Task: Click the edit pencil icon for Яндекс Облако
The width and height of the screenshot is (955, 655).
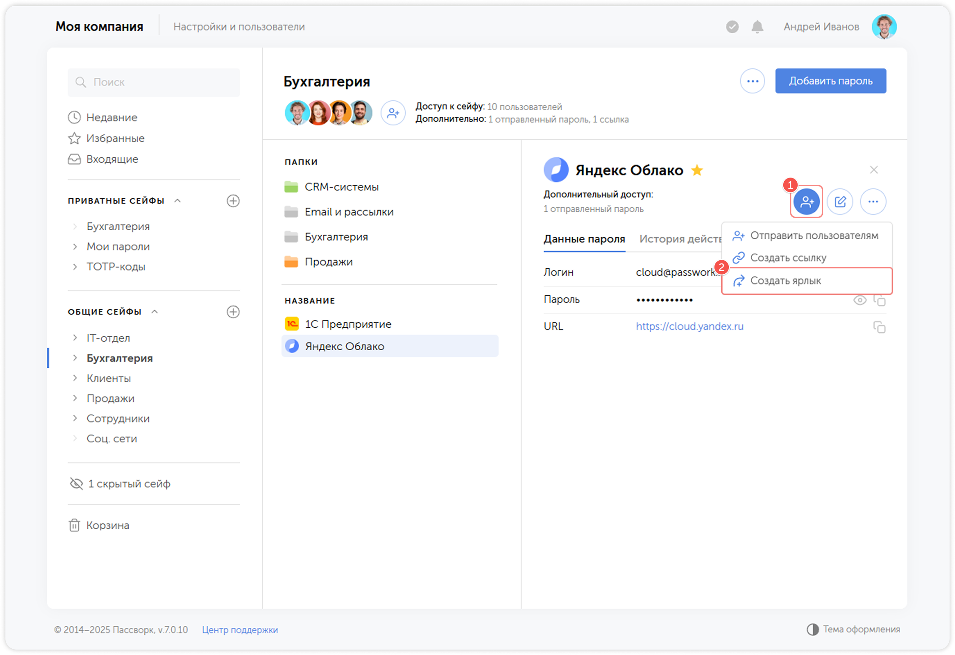Action: coord(840,201)
